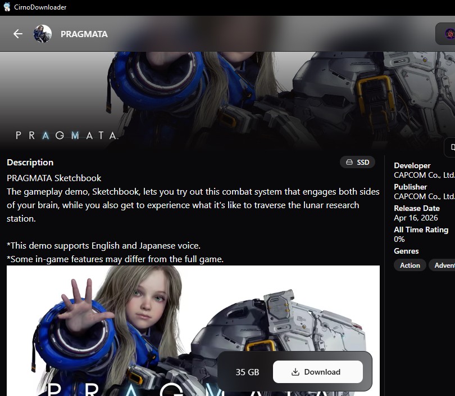Click the Description heading
The width and height of the screenshot is (455, 396).
(30, 163)
